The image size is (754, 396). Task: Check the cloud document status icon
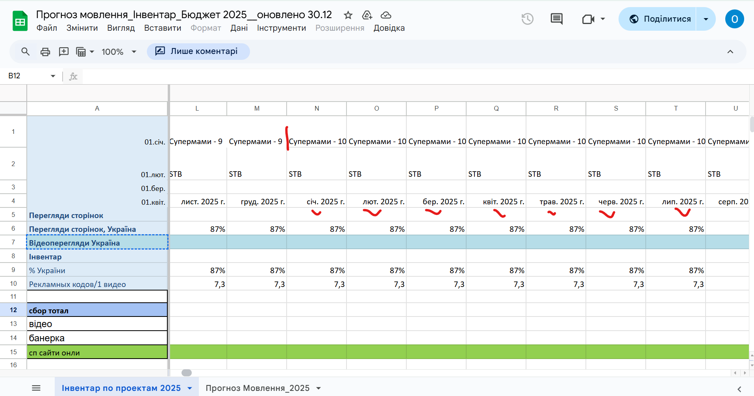coord(386,15)
